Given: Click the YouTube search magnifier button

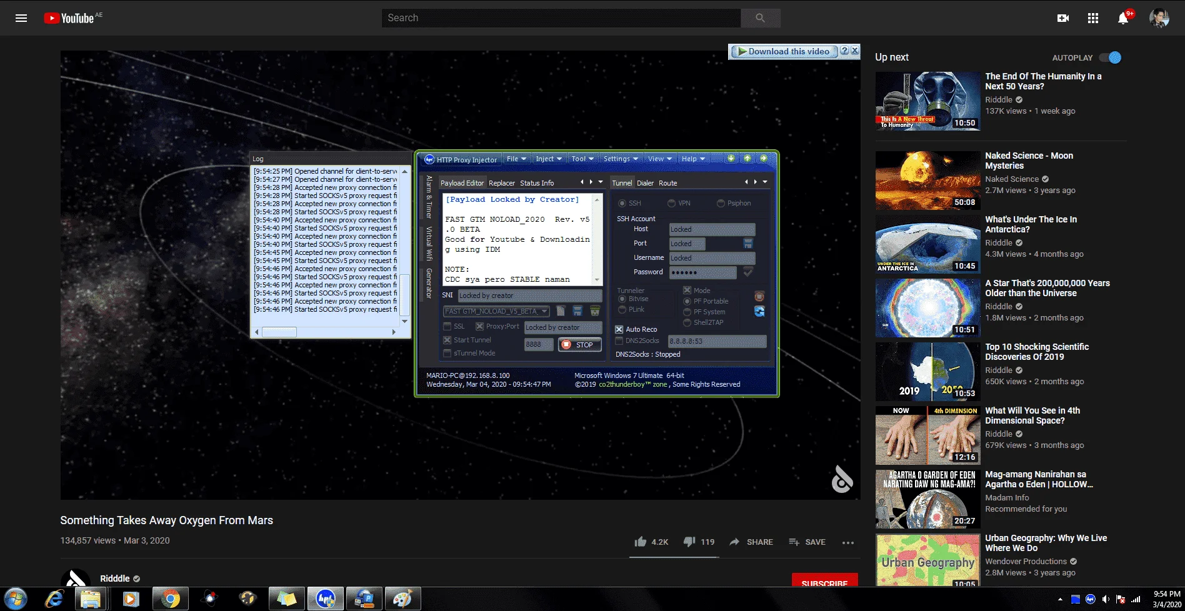Looking at the screenshot, I should coord(760,18).
